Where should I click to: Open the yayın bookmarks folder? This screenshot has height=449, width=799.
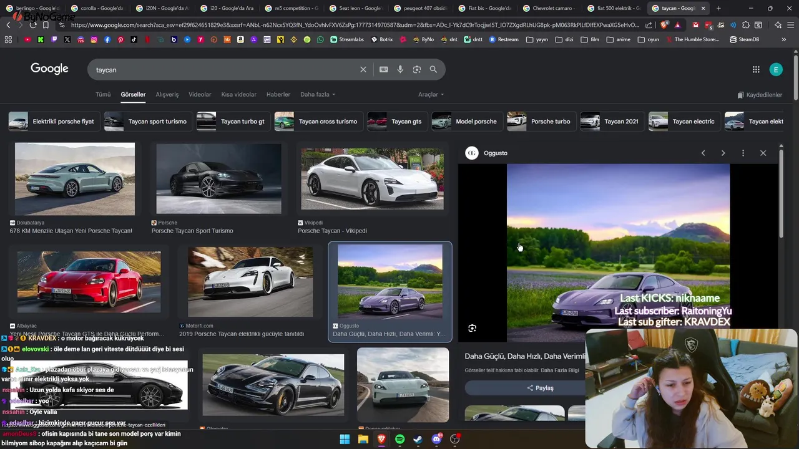537,39
